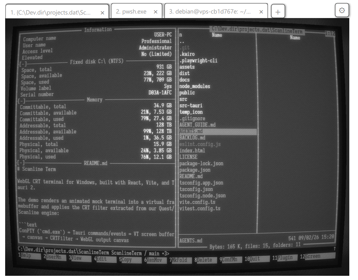Select the package.json file
This screenshot has height=280, width=358.
[x=195, y=170]
